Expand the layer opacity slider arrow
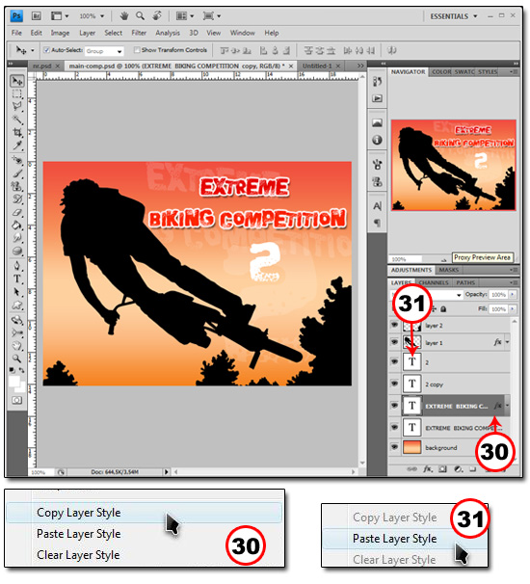 (x=513, y=295)
